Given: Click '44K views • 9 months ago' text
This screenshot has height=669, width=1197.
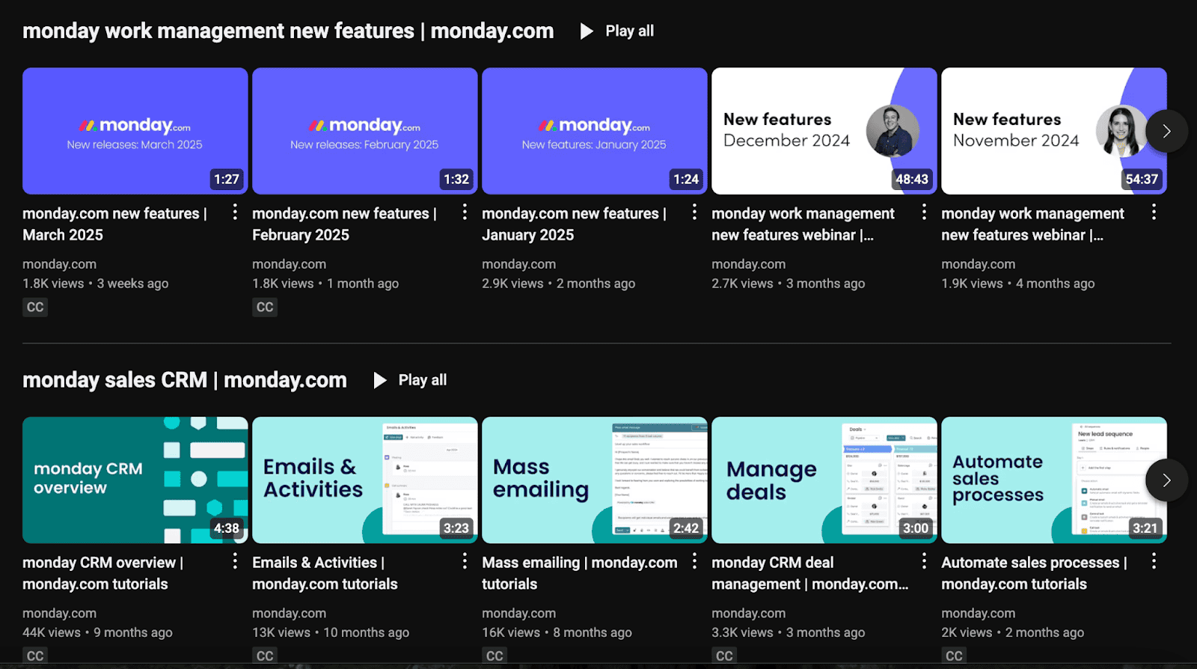Looking at the screenshot, I should (98, 632).
